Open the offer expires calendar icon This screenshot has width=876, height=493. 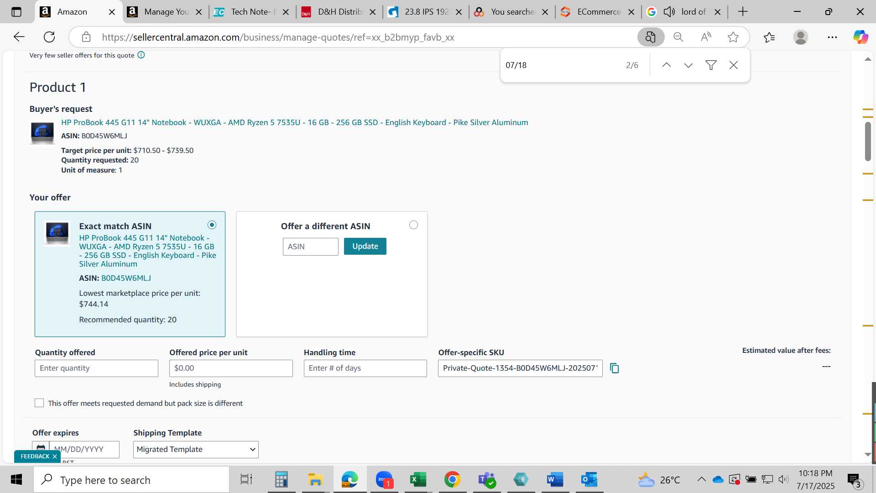[41, 449]
